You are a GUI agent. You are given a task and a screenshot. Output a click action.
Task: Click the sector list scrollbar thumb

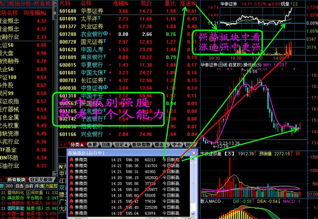coord(55,14)
